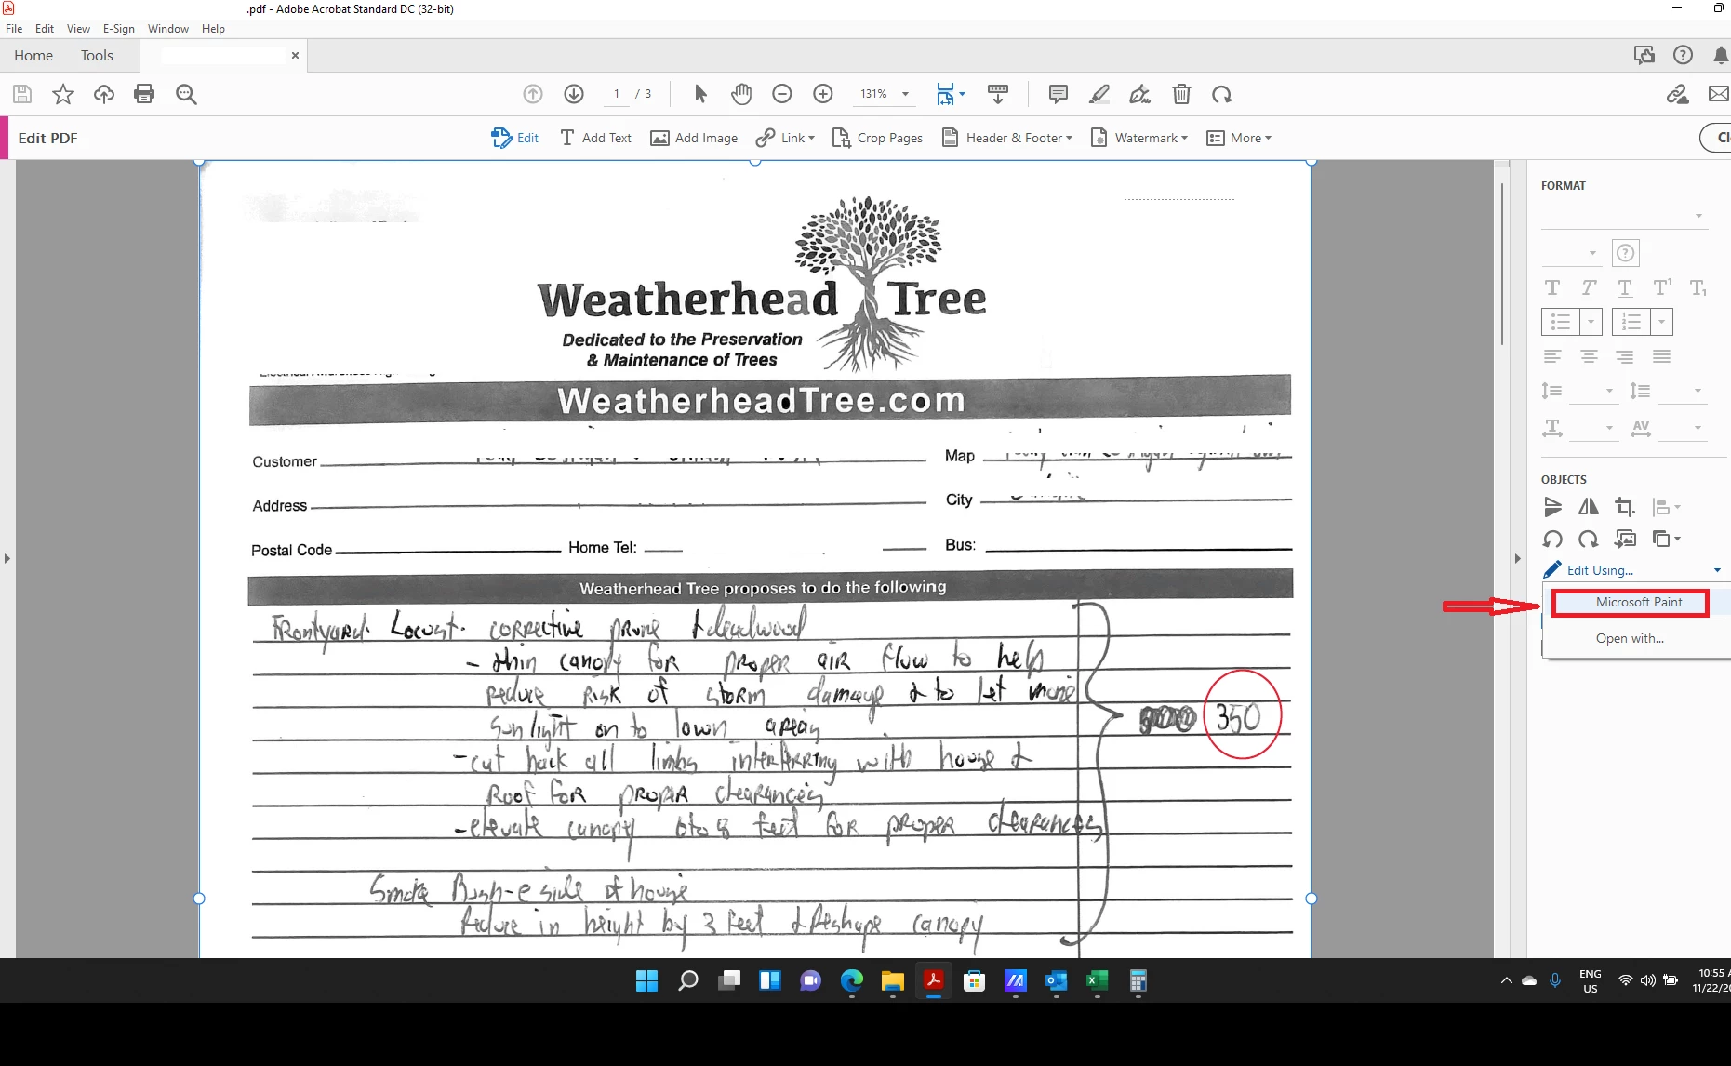Image resolution: width=1731 pixels, height=1066 pixels.
Task: Click the Save file icon
Action: click(x=22, y=94)
